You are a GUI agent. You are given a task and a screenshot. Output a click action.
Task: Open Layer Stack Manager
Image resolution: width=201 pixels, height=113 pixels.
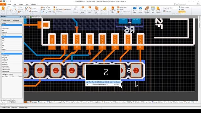147,9
